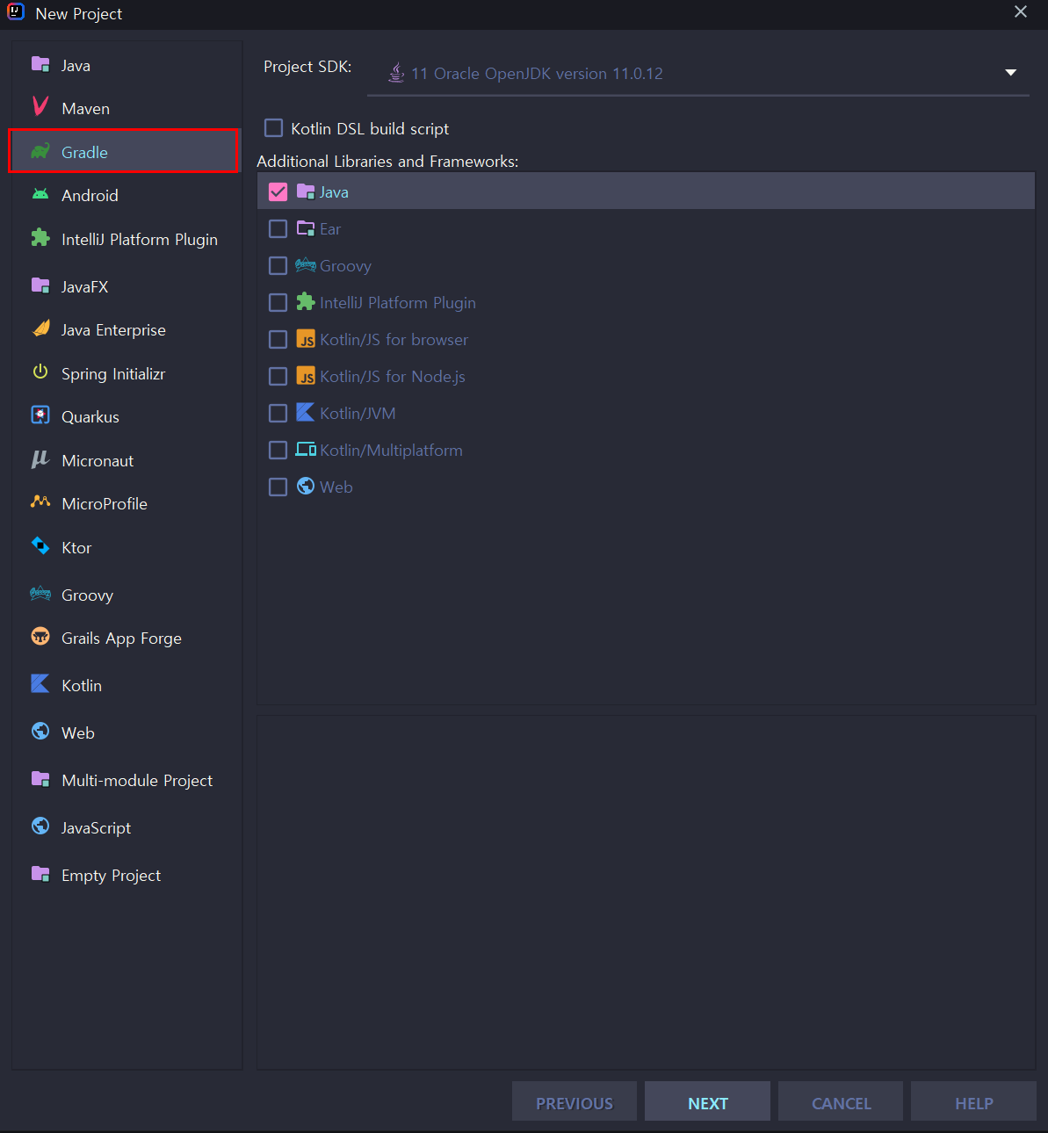Select the JavaFX label in sidebar
The width and height of the screenshot is (1048, 1133).
pyautogui.click(x=84, y=286)
